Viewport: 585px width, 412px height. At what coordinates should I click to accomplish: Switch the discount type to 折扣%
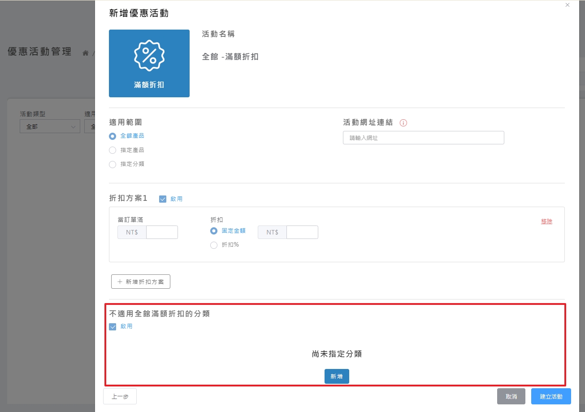click(x=214, y=245)
